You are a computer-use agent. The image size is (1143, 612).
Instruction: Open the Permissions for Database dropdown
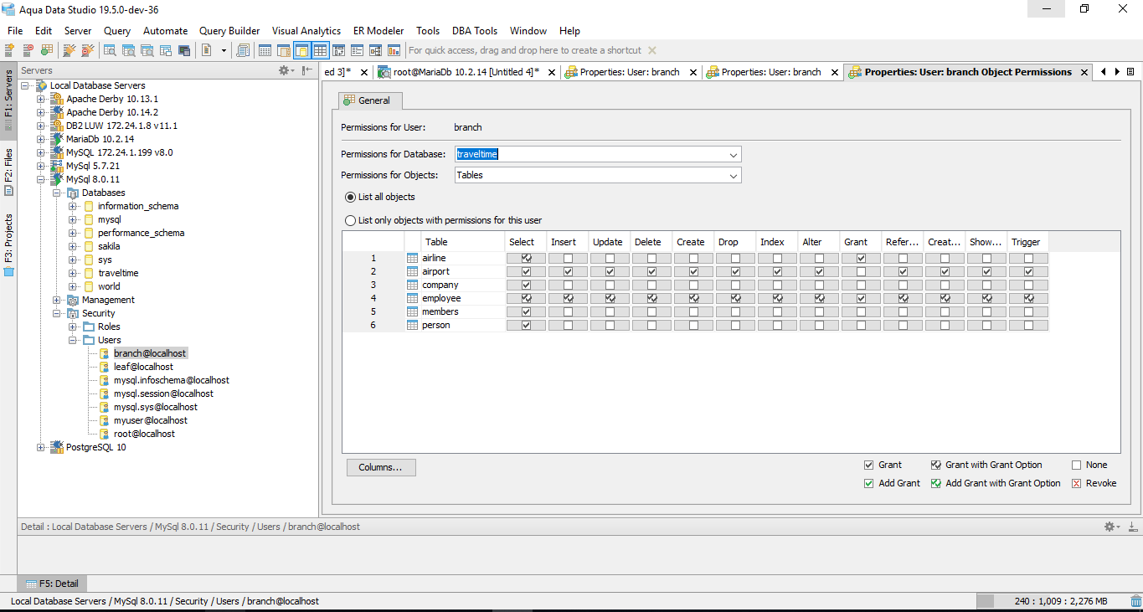pos(734,155)
